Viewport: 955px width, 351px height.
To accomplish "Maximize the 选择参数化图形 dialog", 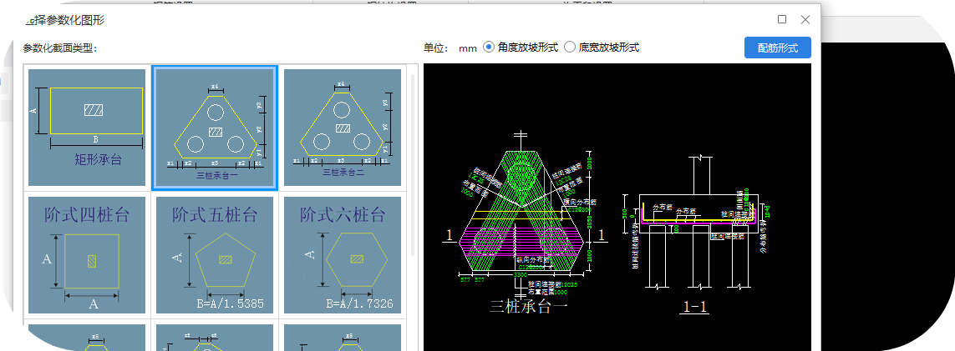I will pos(782,19).
